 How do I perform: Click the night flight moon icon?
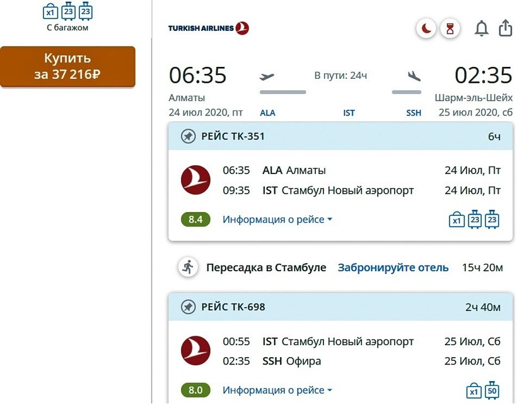[427, 28]
